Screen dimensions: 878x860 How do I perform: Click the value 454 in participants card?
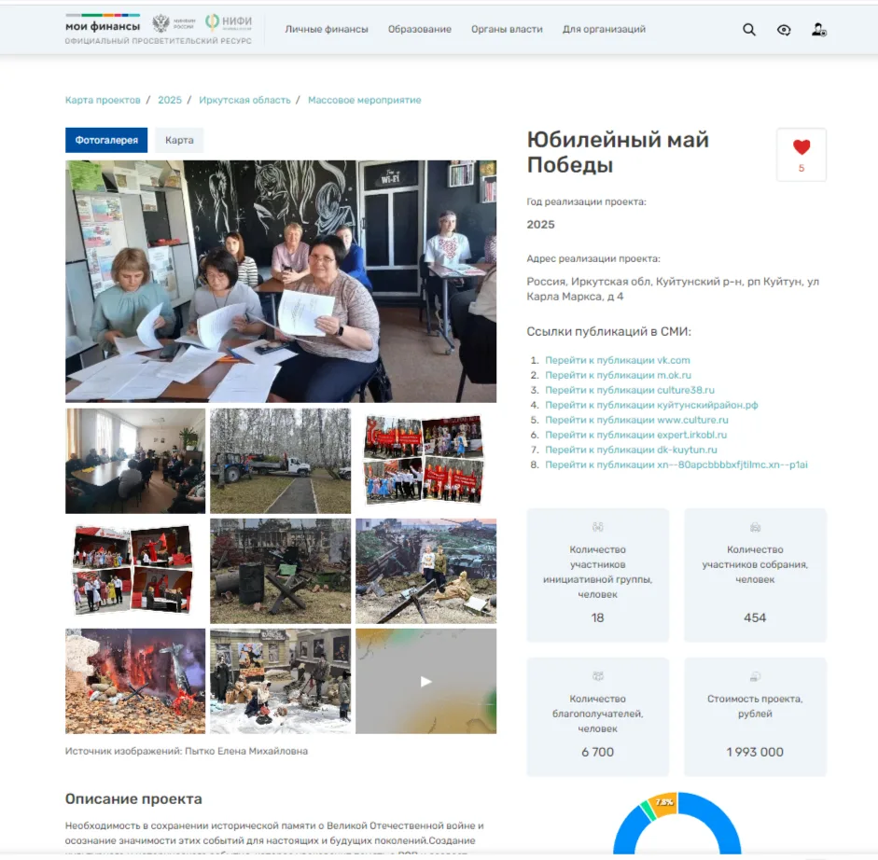tap(755, 617)
